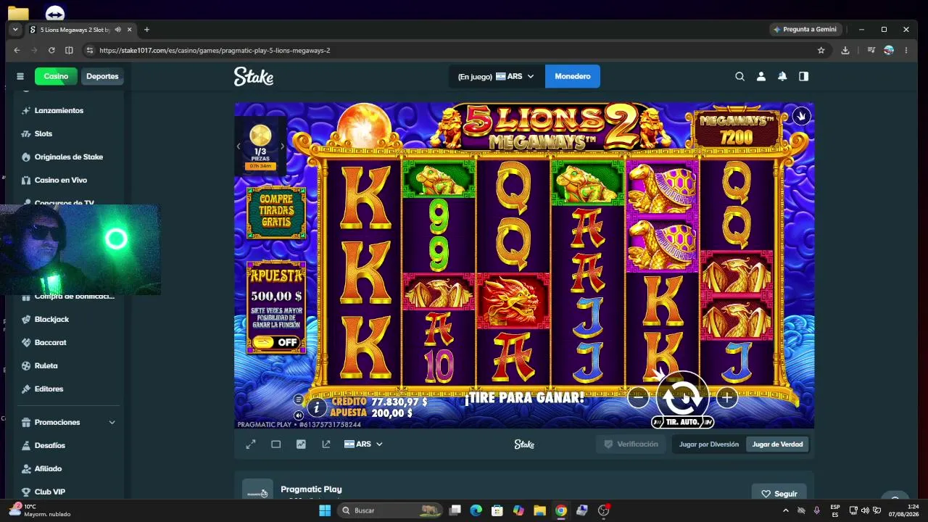The width and height of the screenshot is (928, 522).
Task: Open the in-game settings menu icon
Action: coord(298,399)
